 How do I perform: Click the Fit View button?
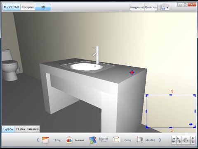pyautogui.click(x=21, y=129)
